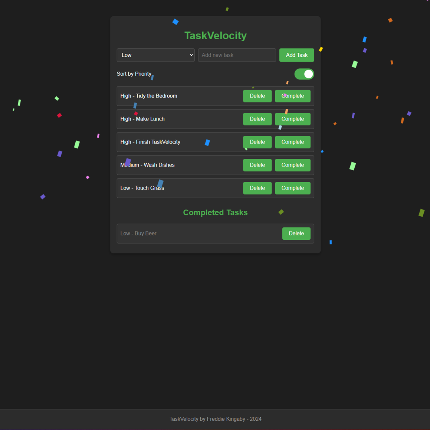The image size is (430, 430).
Task: Complete the Finish TaskVelocity task
Action: [292, 142]
